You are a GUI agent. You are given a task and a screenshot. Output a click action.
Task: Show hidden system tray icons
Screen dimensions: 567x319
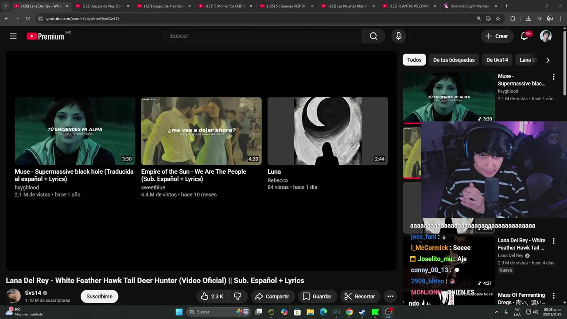tap(497, 312)
